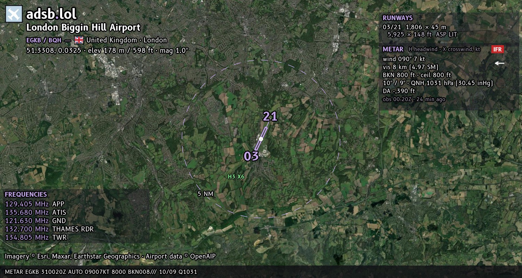Image resolution: width=522 pixels, height=278 pixels.
Task: Click the airport reference point dot on the runway
Action: pyautogui.click(x=261, y=139)
